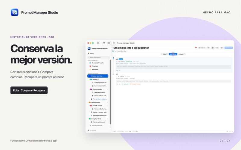Click the v2 prompt preview text box
241x150 pixels.
tap(174, 67)
